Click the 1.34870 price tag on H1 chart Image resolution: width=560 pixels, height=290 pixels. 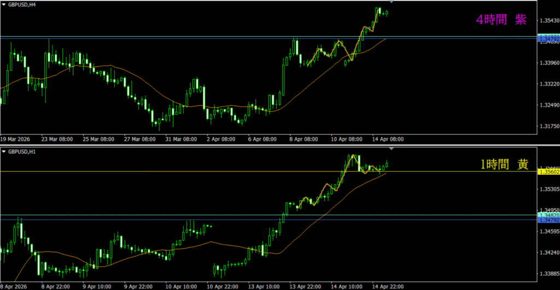point(549,216)
